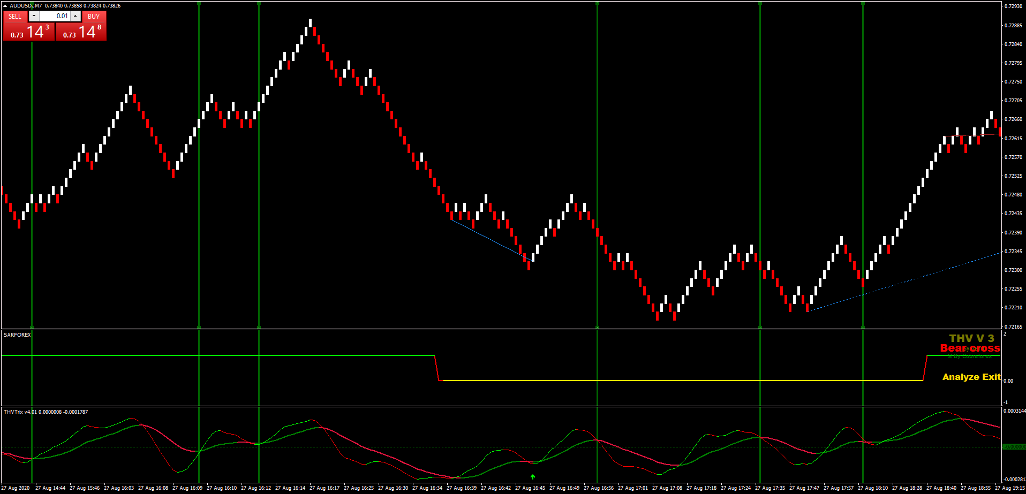Decrease lot size with the down arrow
Image resolution: width=1026 pixels, height=494 pixels.
click(x=34, y=16)
